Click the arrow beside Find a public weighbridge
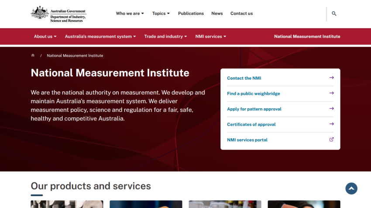This screenshot has height=208, width=371. pos(331,93)
